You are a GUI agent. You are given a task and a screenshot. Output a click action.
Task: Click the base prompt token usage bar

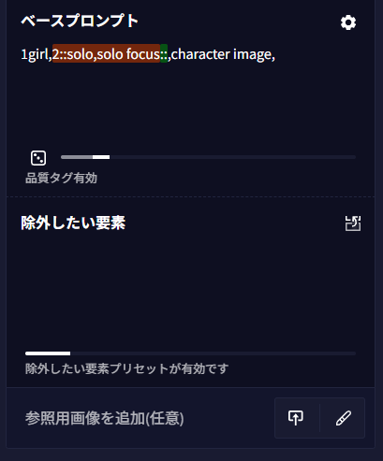click(208, 157)
